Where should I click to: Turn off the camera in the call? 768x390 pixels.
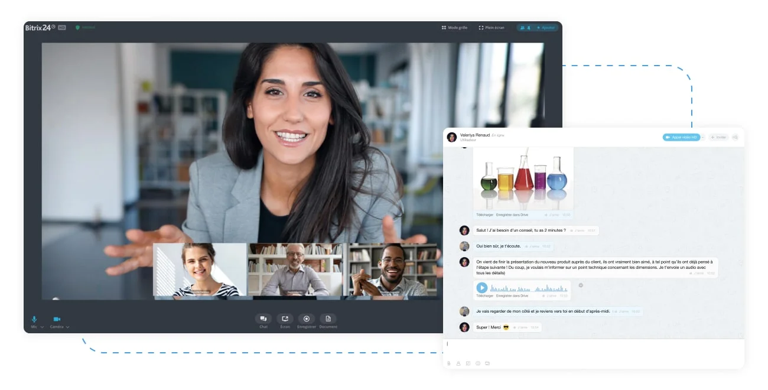57,319
